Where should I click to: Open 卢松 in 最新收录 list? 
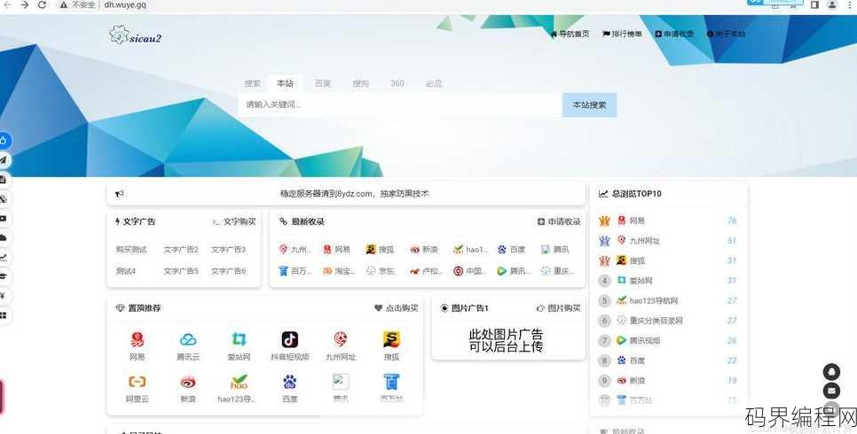pyautogui.click(x=426, y=271)
